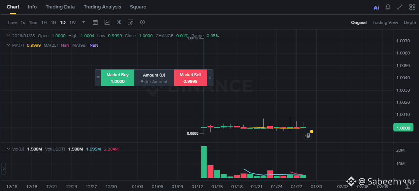The width and height of the screenshot is (419, 191).
Task: Open more time intervals dropdown arrow
Action: pyautogui.click(x=84, y=22)
